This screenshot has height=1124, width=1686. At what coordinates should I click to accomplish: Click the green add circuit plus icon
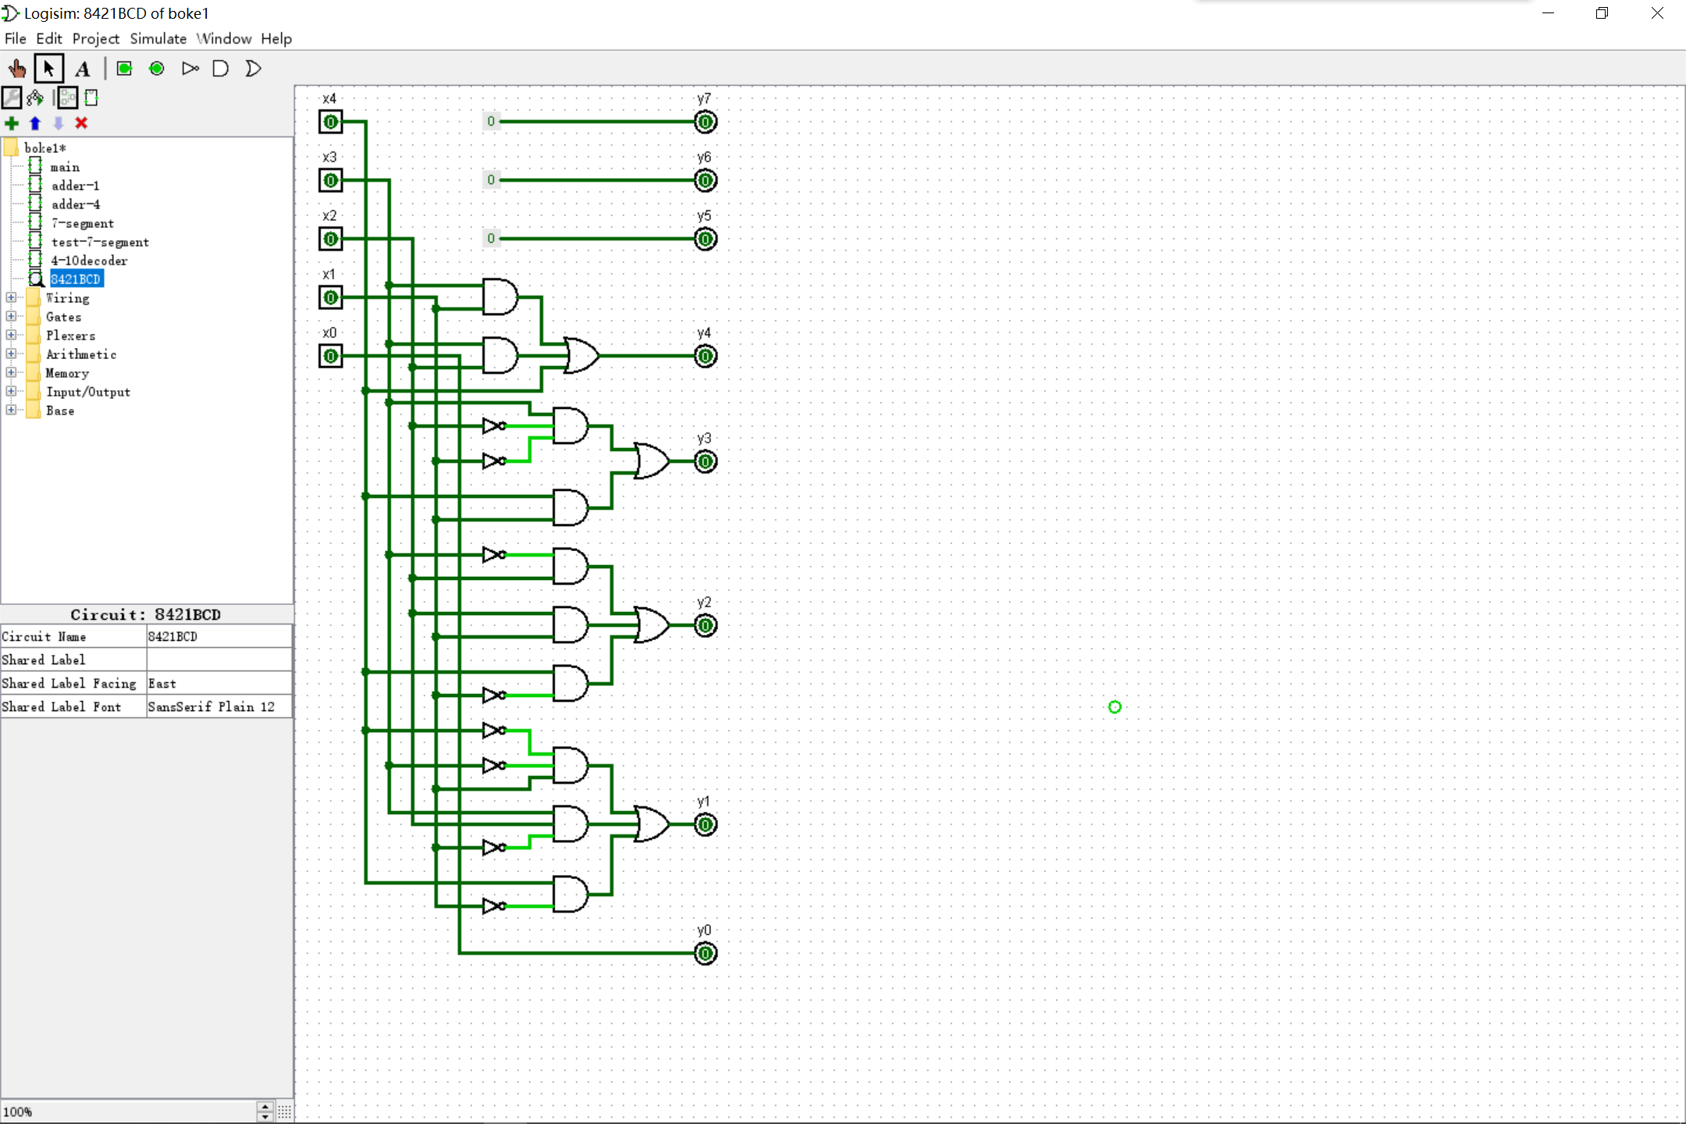click(x=12, y=123)
